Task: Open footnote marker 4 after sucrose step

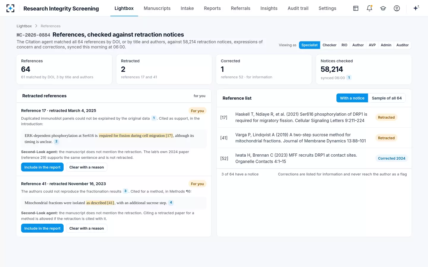Action: point(171,203)
